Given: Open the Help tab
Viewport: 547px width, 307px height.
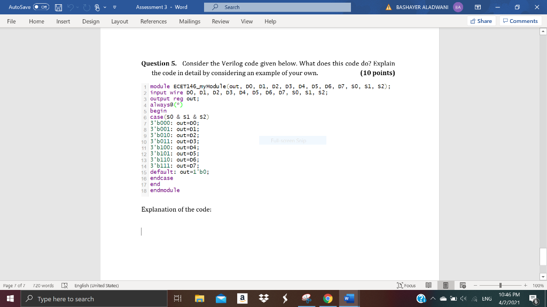Looking at the screenshot, I should 270,21.
